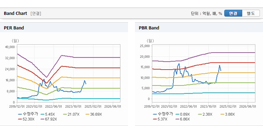Image resolution: width=263 pixels, height=126 pixels.
Task: Toggle 52.30X legend in PER Band
Action: click(x=26, y=119)
